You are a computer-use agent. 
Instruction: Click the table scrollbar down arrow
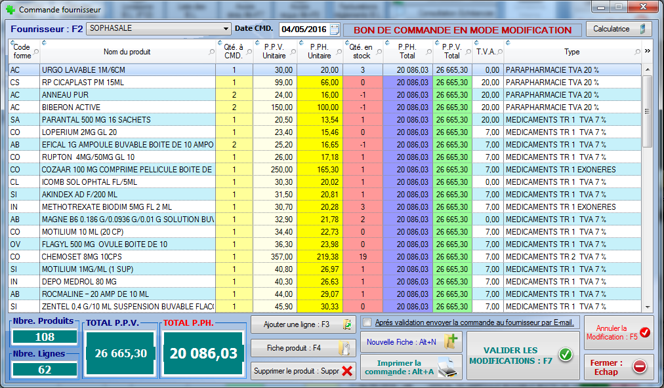[648, 307]
